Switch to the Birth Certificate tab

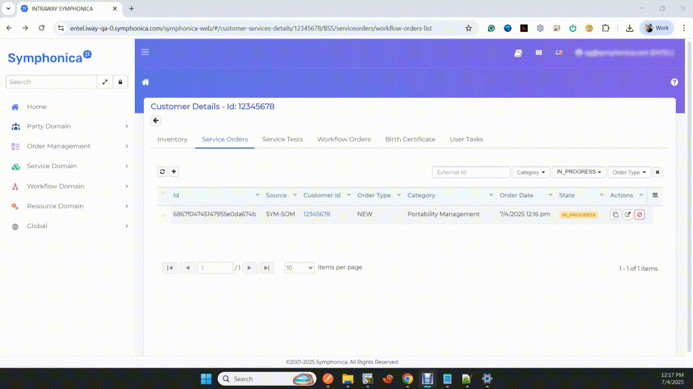[410, 139]
